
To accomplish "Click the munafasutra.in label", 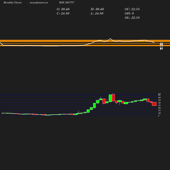I will click(39, 2).
